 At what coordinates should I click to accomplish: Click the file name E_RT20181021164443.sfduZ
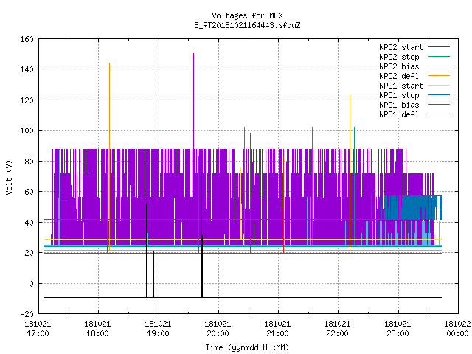pyautogui.click(x=247, y=25)
